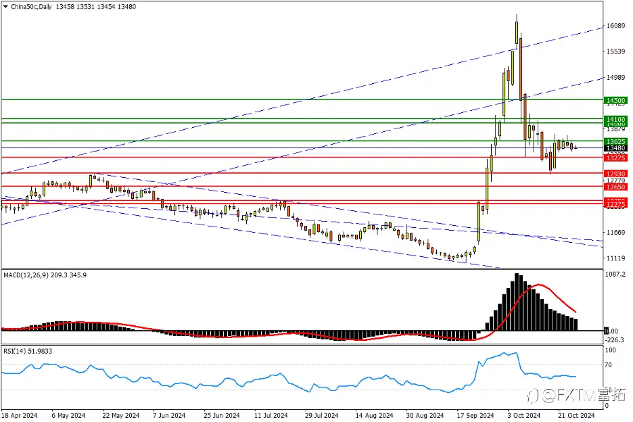This screenshot has width=633, height=422.
Task: Click the 21 Oct 2024 date label
Action: coord(576,415)
